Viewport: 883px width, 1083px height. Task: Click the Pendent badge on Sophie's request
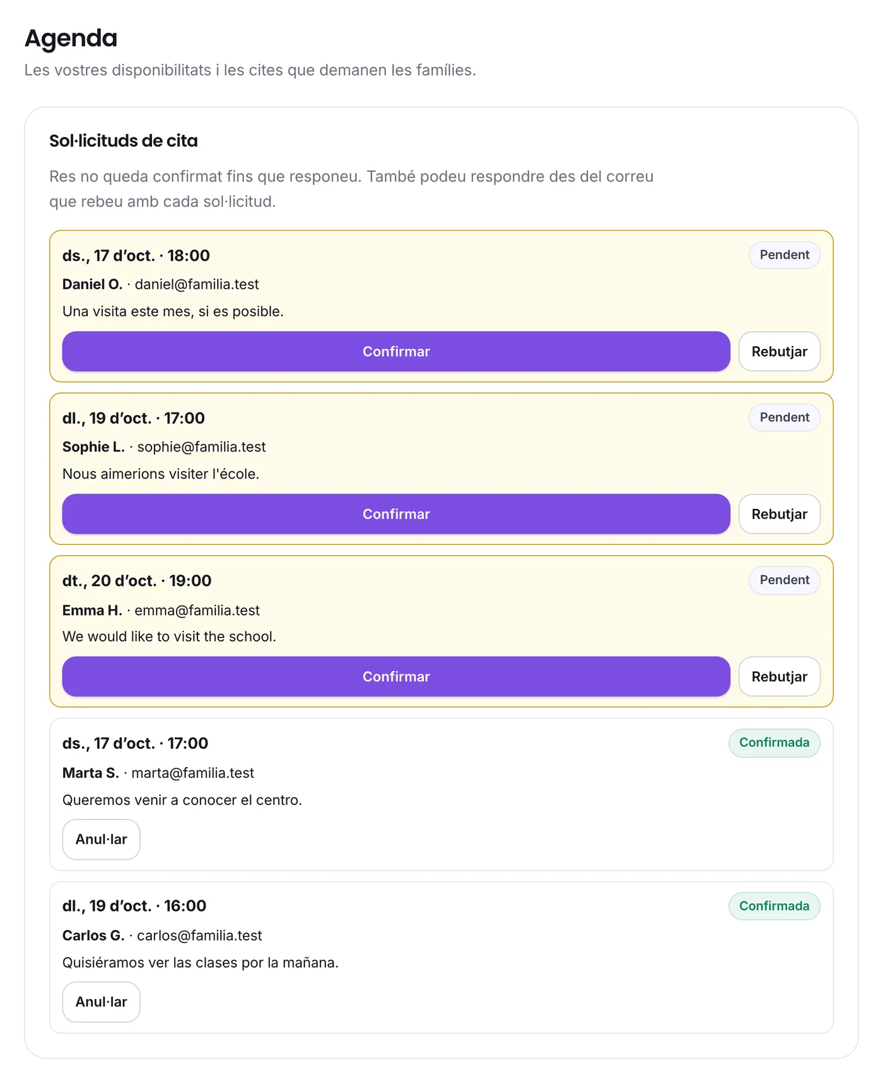784,418
